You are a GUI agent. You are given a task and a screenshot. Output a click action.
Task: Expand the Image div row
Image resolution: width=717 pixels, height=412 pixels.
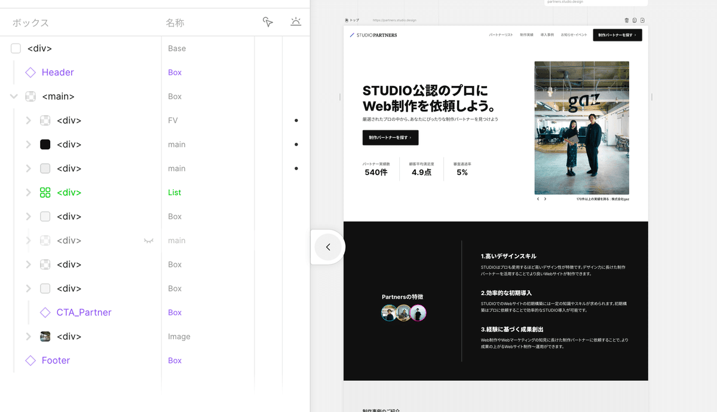pos(28,336)
